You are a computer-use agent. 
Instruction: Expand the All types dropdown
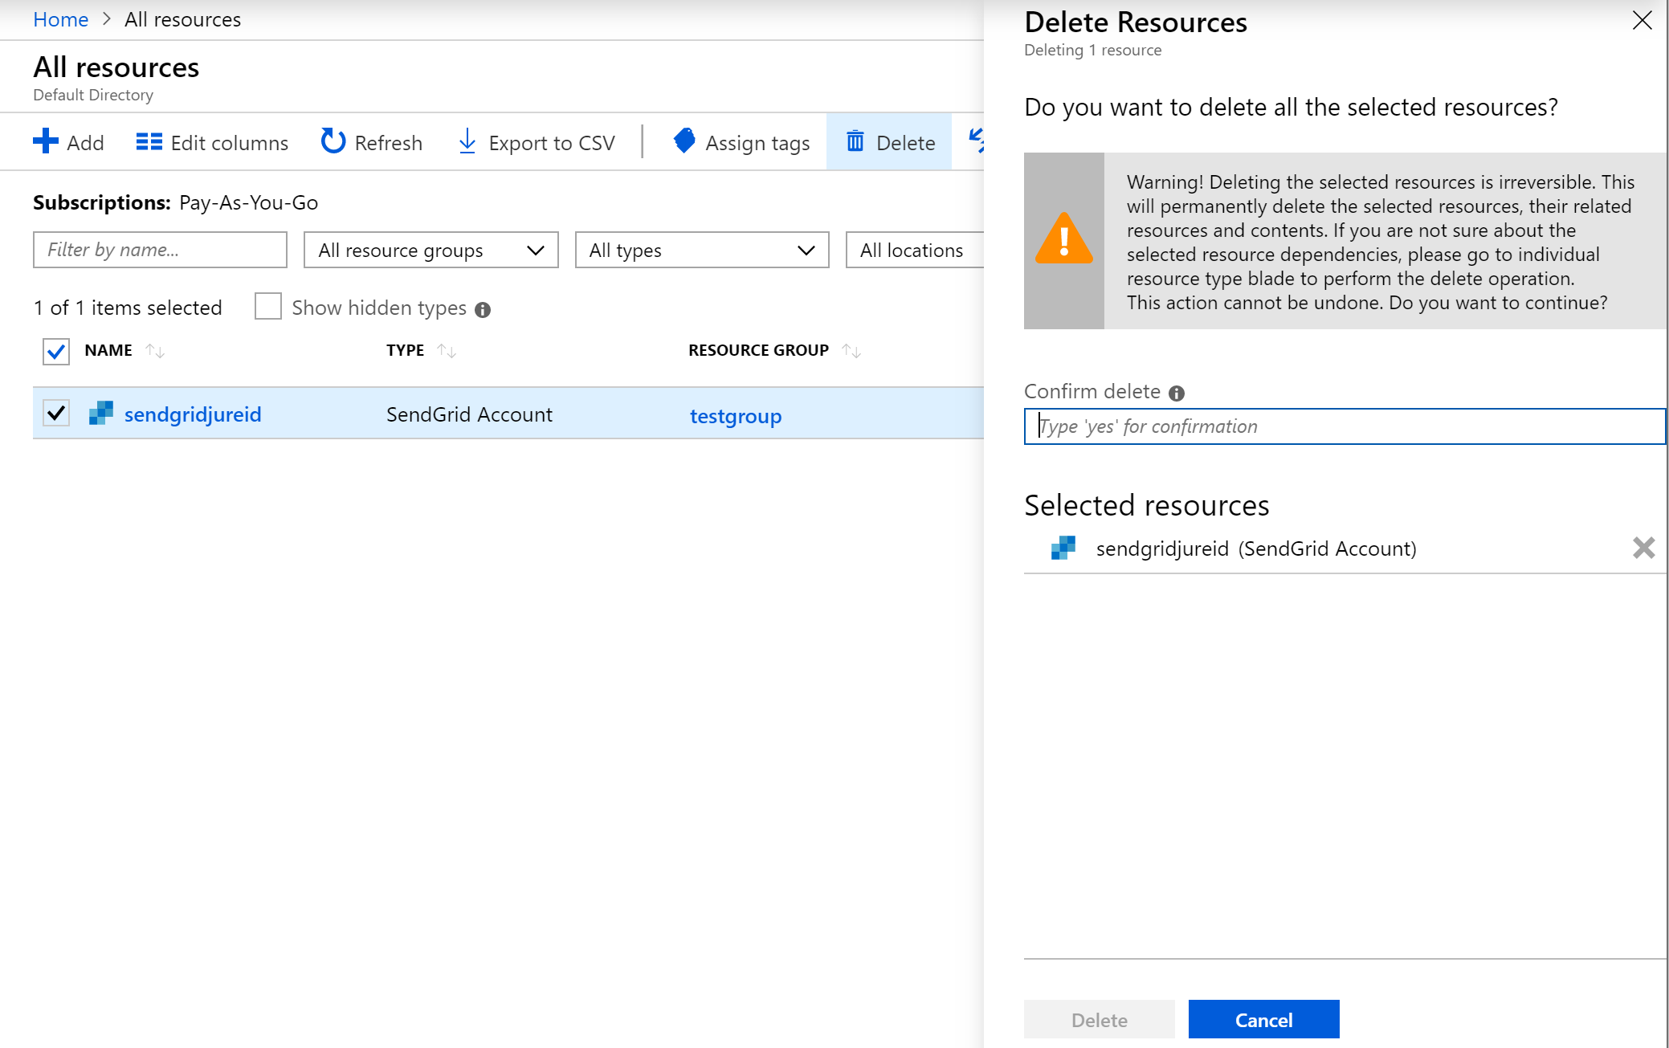[x=700, y=250]
